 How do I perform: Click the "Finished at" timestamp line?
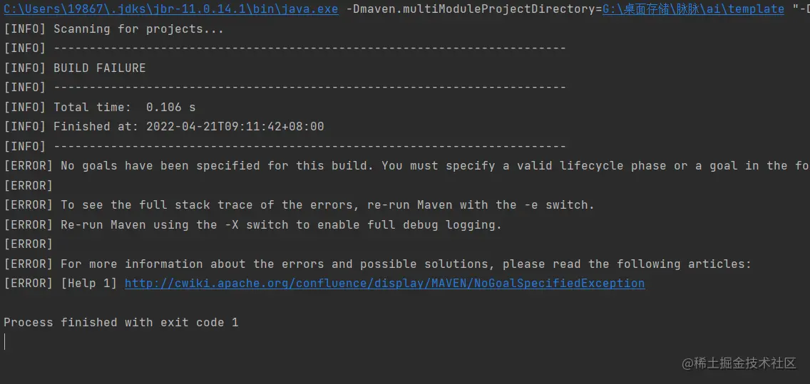click(164, 126)
